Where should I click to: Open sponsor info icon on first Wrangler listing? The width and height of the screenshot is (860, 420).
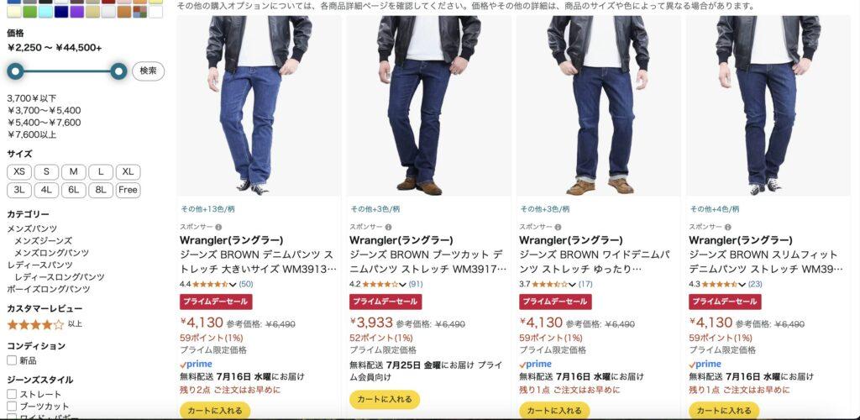[218, 227]
